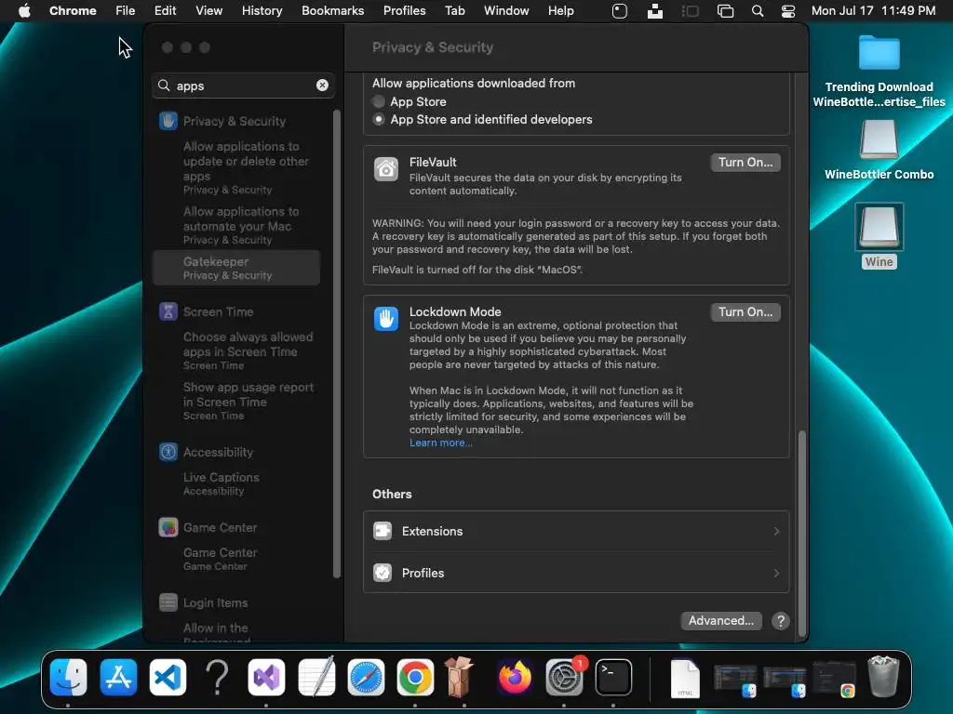
Task: Click the question mark app in Dock
Action: 217,677
